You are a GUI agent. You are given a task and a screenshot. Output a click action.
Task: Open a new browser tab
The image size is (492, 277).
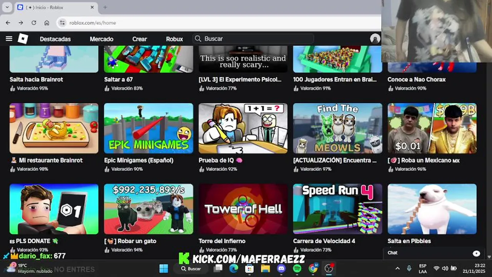[105, 7]
